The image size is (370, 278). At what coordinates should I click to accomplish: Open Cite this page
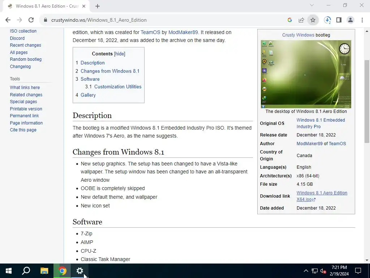[x=23, y=130]
